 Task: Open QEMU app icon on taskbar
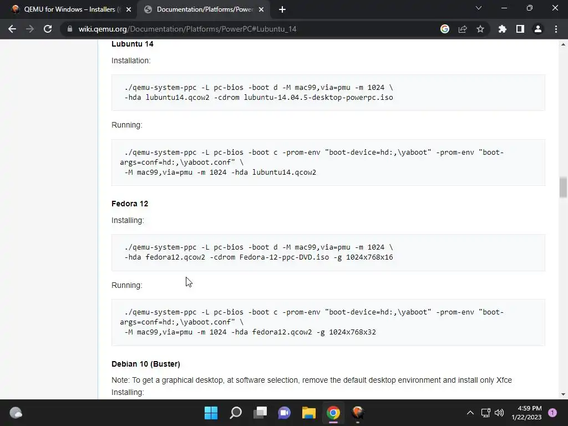[x=358, y=413]
